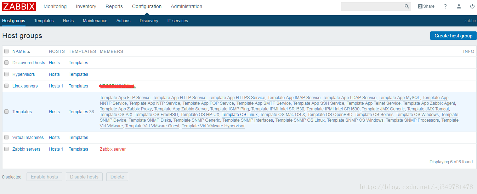The image size is (477, 194).
Task: Open Templates link in Discovered hosts row
Action: tap(78, 63)
